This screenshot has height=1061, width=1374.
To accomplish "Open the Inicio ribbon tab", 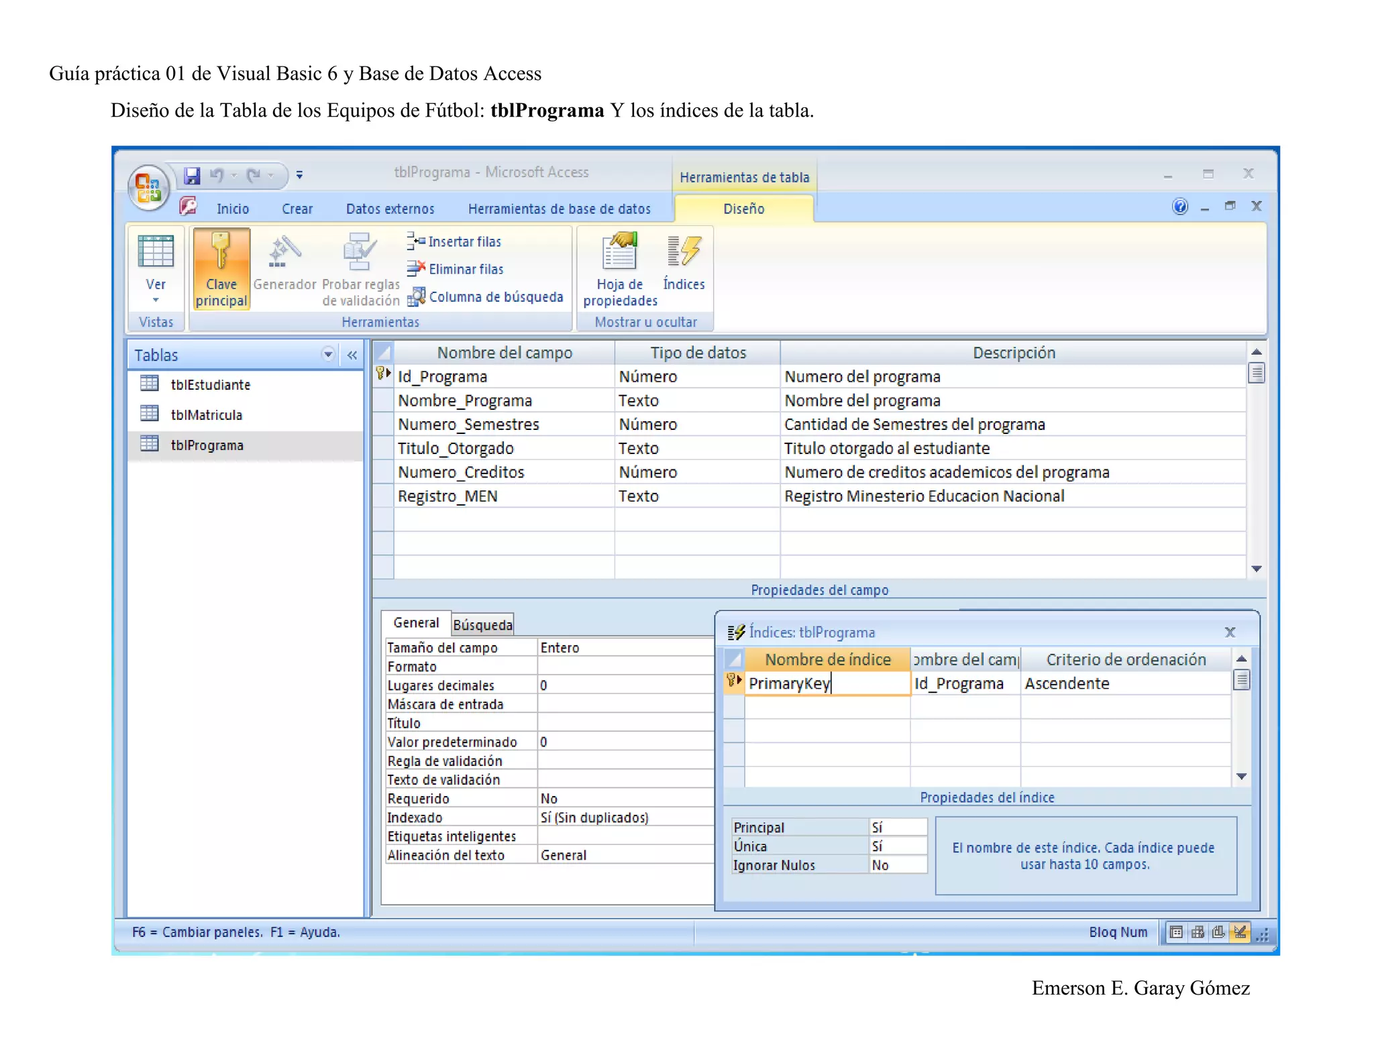I will (x=233, y=209).
